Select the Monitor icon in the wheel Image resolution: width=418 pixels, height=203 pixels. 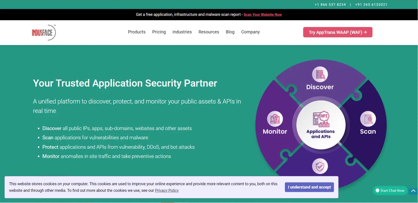click(275, 119)
